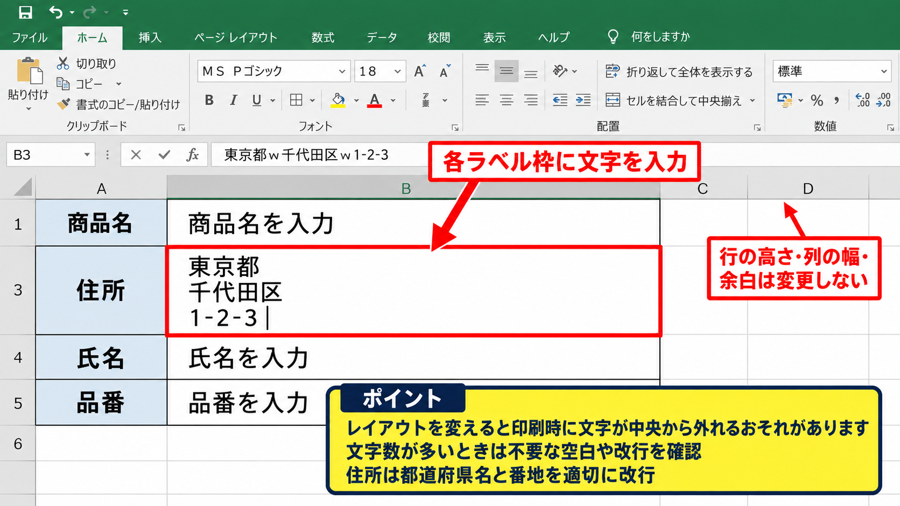Image resolution: width=900 pixels, height=506 pixels.
Task: Click the Redo arrow icon
Action: (90, 12)
